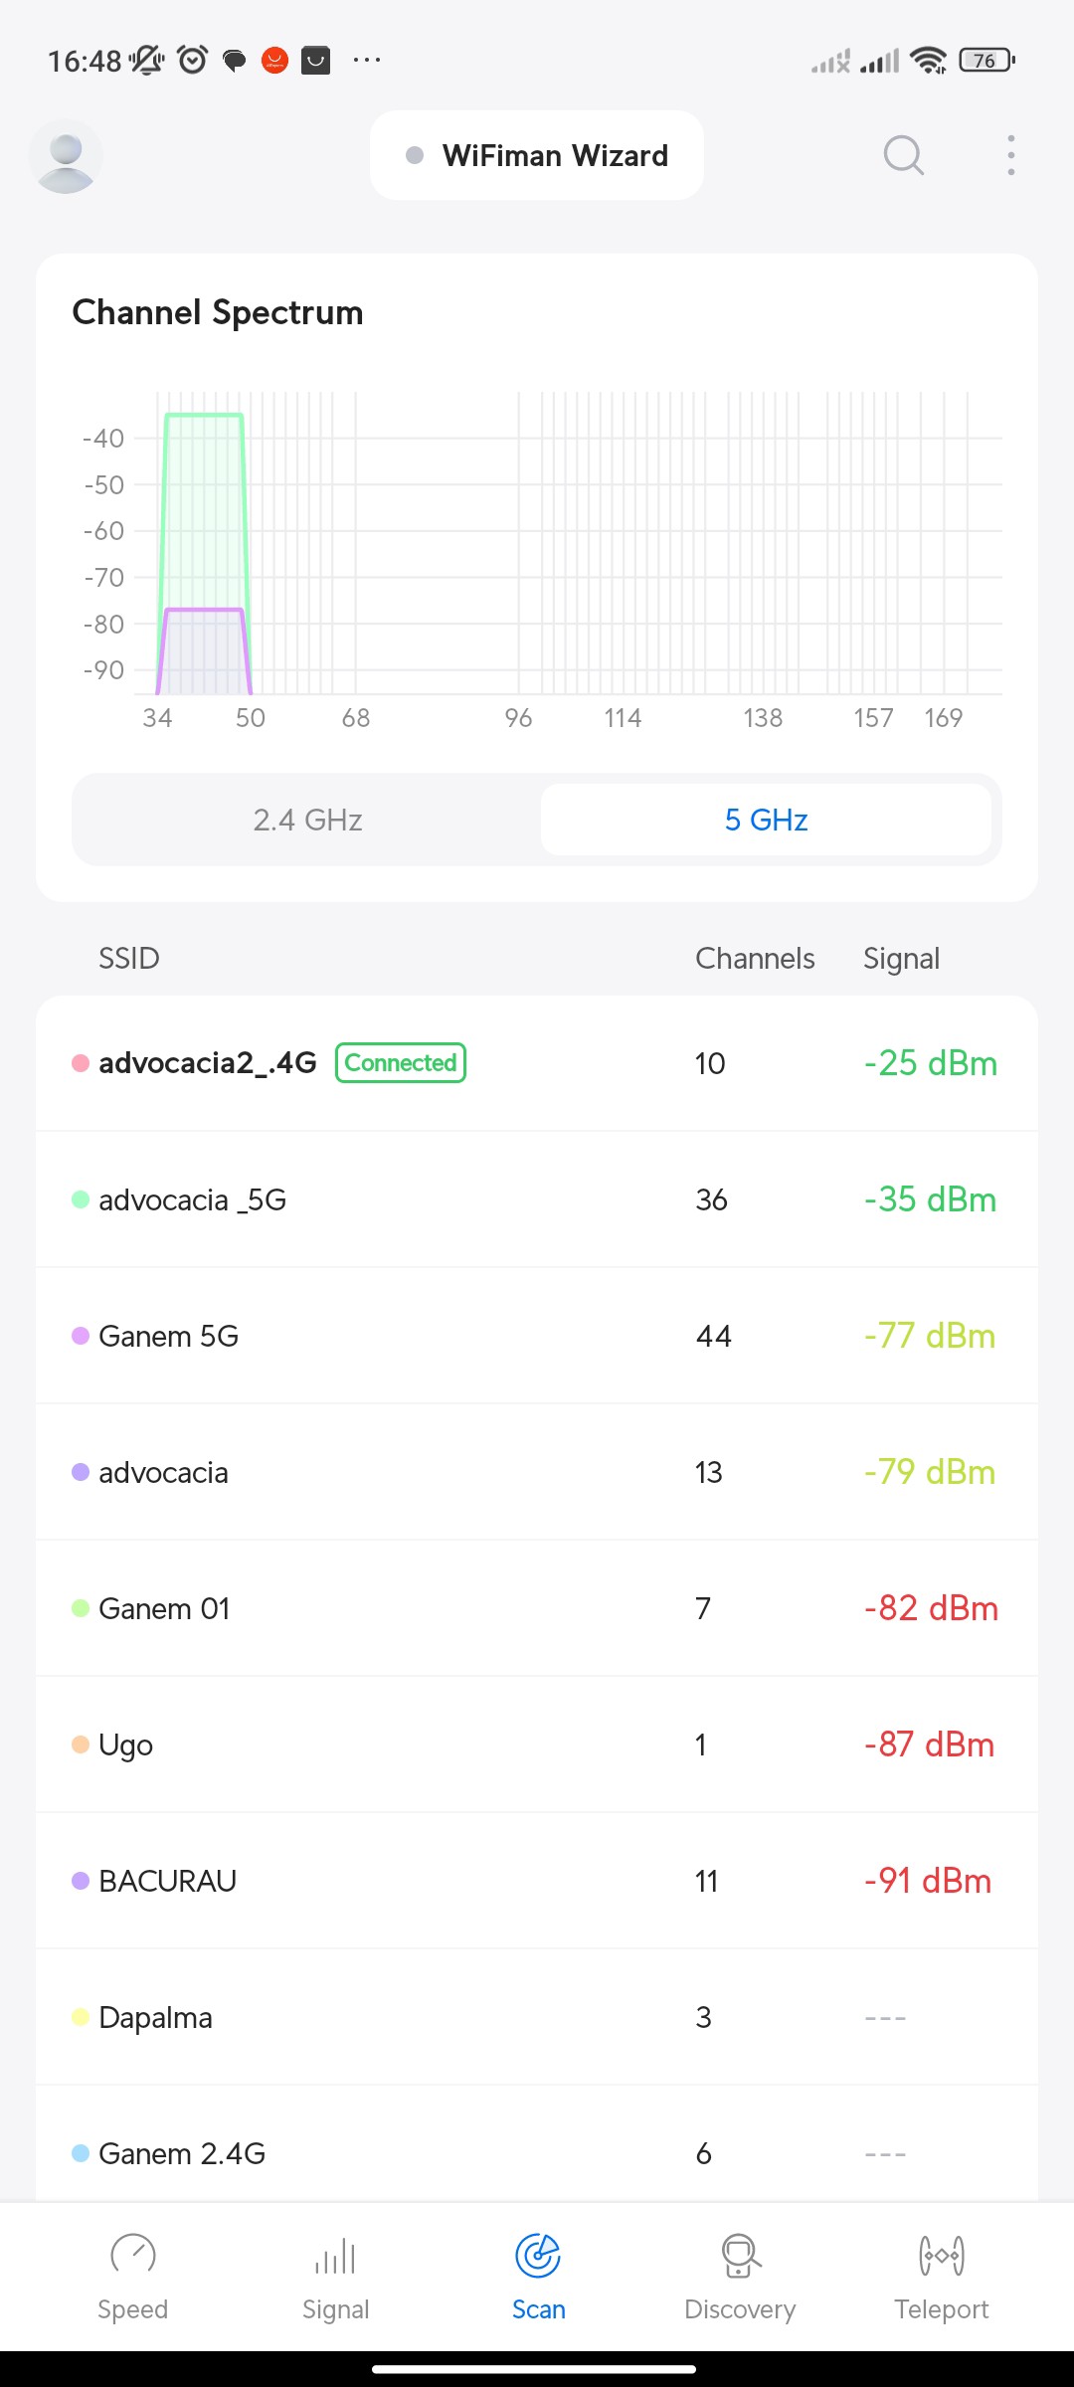Open the Ganem 5G network row
This screenshot has height=2387, width=1074.
537,1336
